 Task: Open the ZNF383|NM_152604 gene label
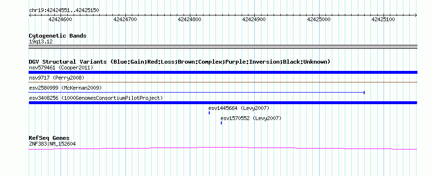pyautogui.click(x=52, y=144)
